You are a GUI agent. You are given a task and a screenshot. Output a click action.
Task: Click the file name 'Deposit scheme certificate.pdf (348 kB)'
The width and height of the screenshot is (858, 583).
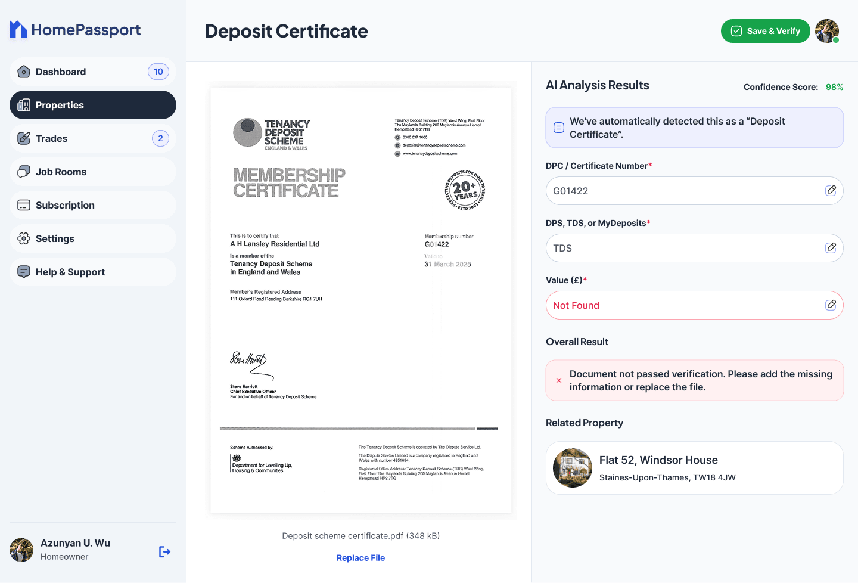point(361,536)
